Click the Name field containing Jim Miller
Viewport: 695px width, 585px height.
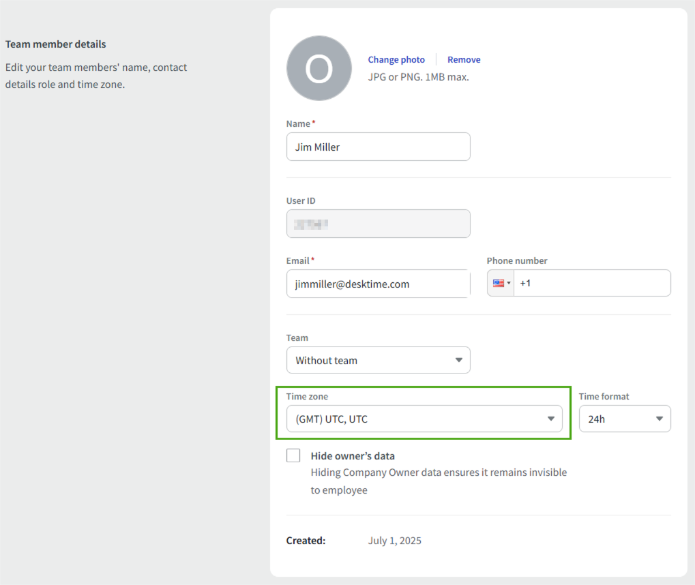pos(378,147)
